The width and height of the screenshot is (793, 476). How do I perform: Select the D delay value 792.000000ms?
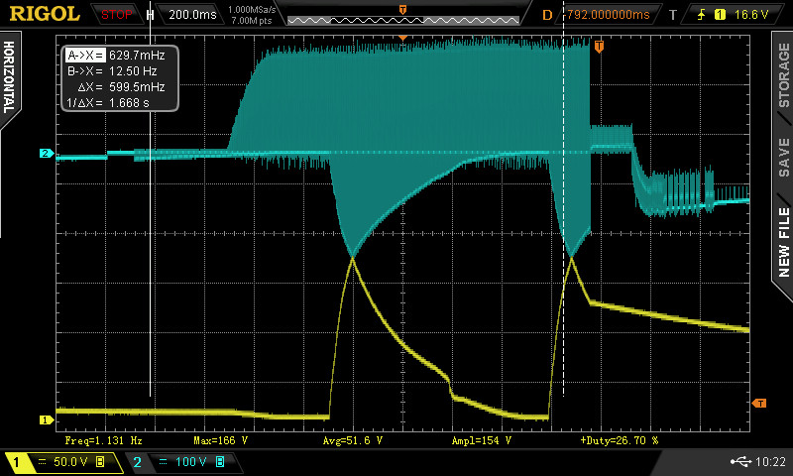pyautogui.click(x=608, y=15)
